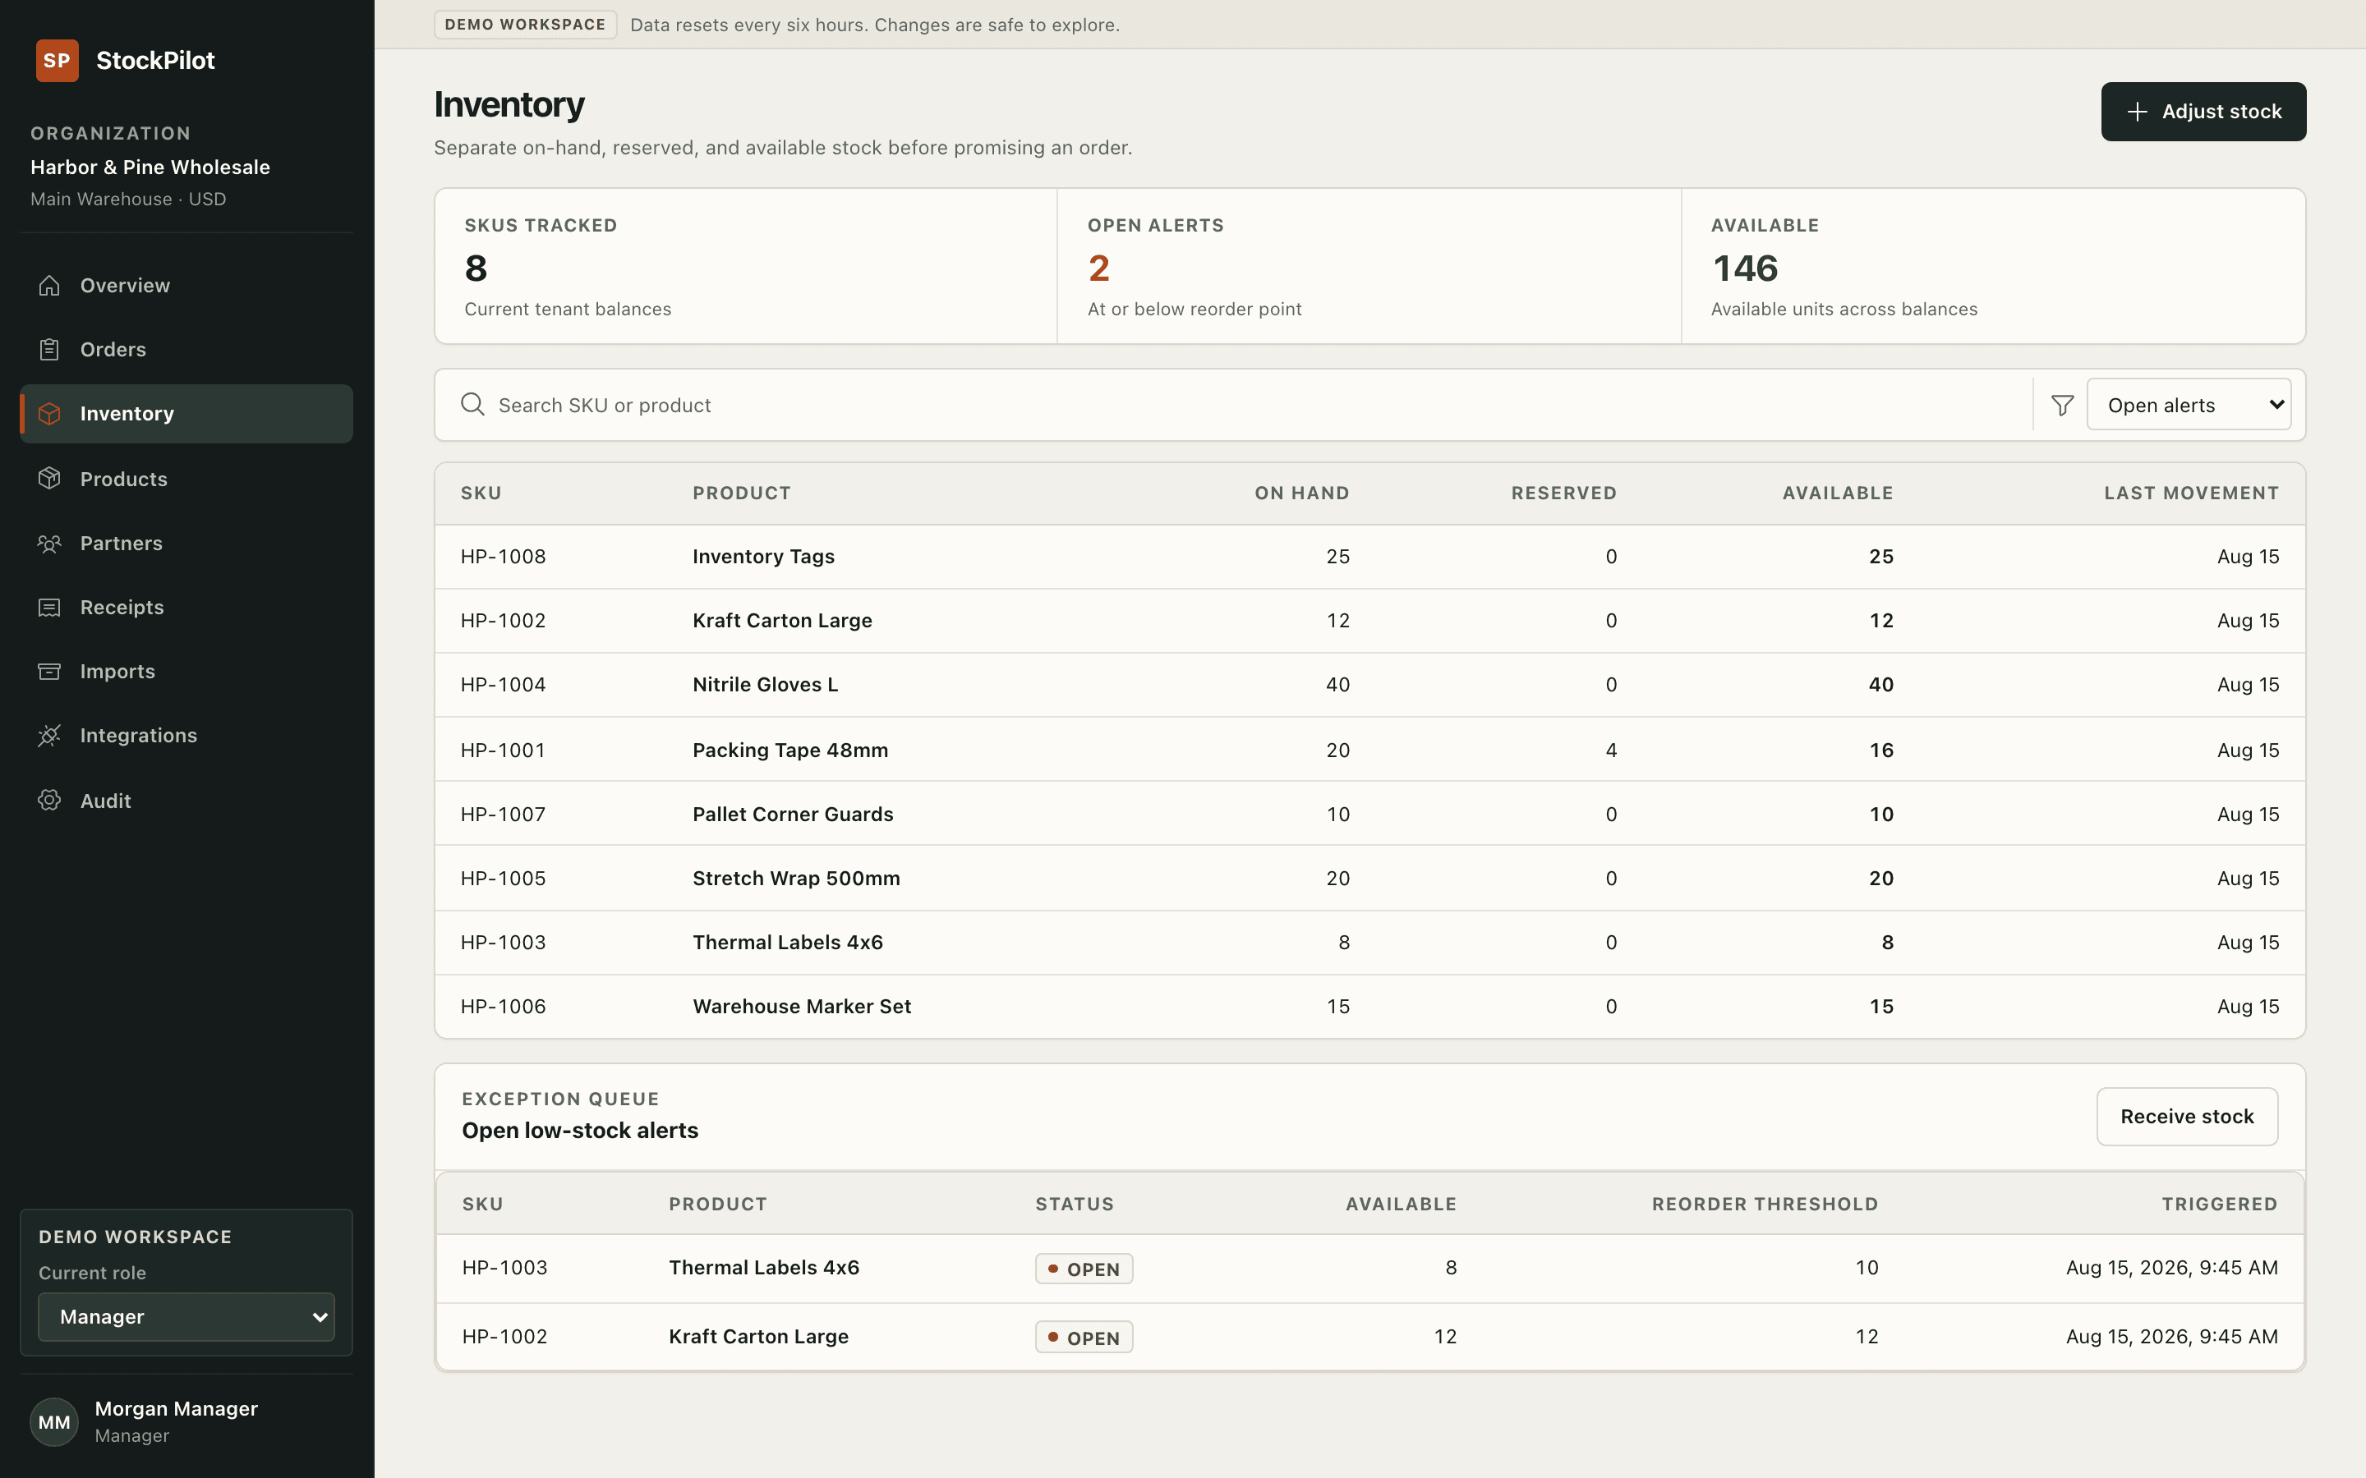This screenshot has height=1478, width=2366.
Task: Click the MM user avatar
Action: coord(55,1421)
